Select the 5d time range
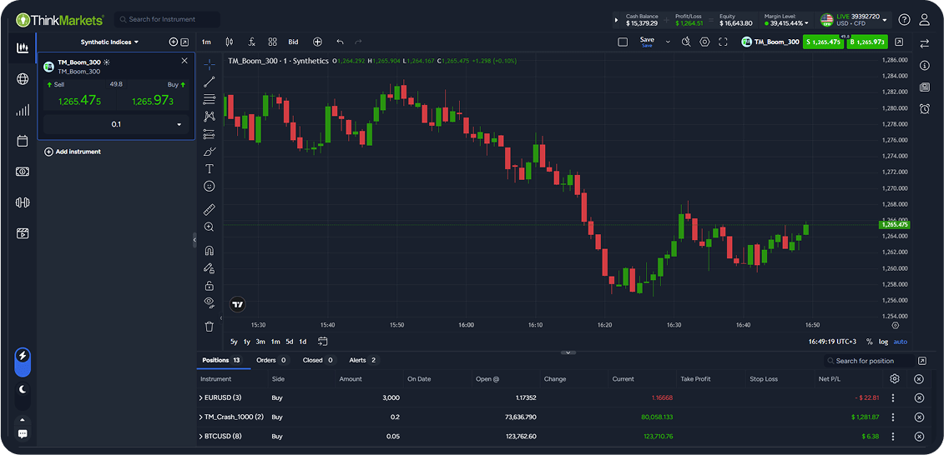 [289, 342]
